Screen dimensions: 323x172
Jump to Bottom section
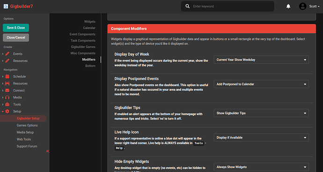(x=90, y=66)
